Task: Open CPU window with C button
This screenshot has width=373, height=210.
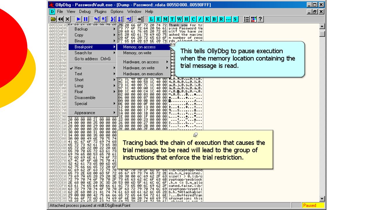Action: point(193,19)
